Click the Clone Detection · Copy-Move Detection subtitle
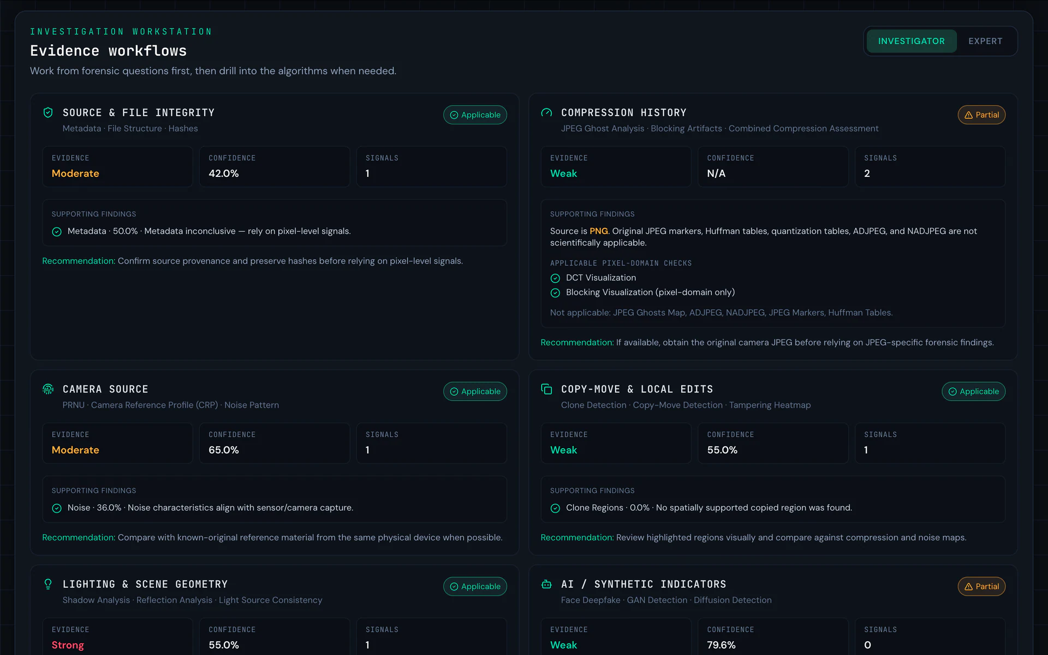Screen dimensions: 1048x655 point(686,406)
